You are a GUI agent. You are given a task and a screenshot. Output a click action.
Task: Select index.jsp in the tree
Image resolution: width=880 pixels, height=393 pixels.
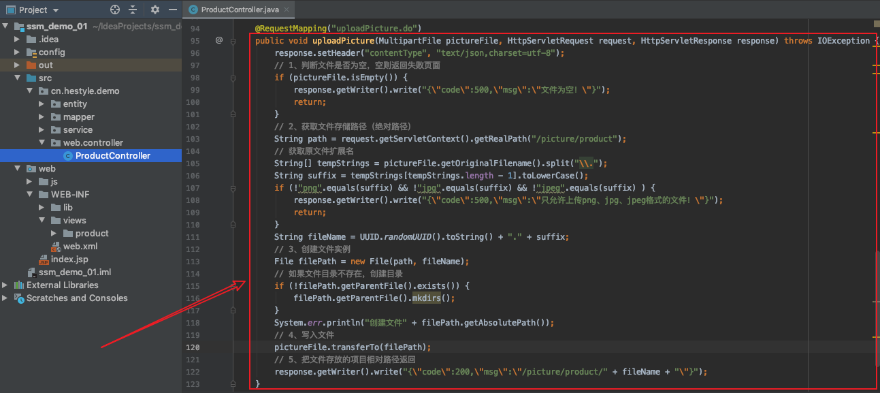[x=69, y=259]
